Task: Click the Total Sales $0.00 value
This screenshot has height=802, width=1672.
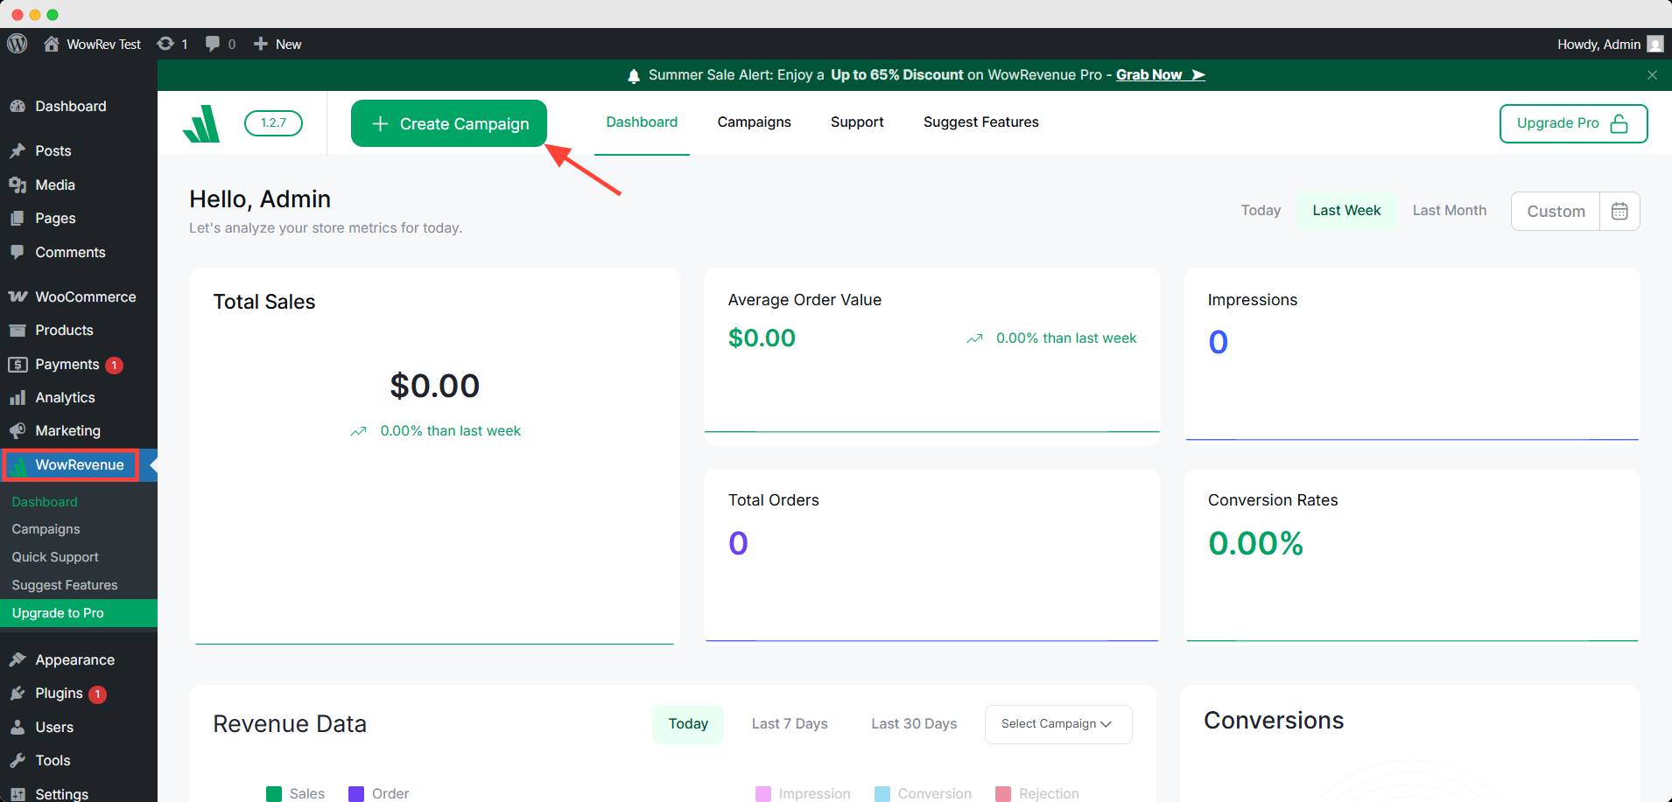Action: [x=435, y=386]
